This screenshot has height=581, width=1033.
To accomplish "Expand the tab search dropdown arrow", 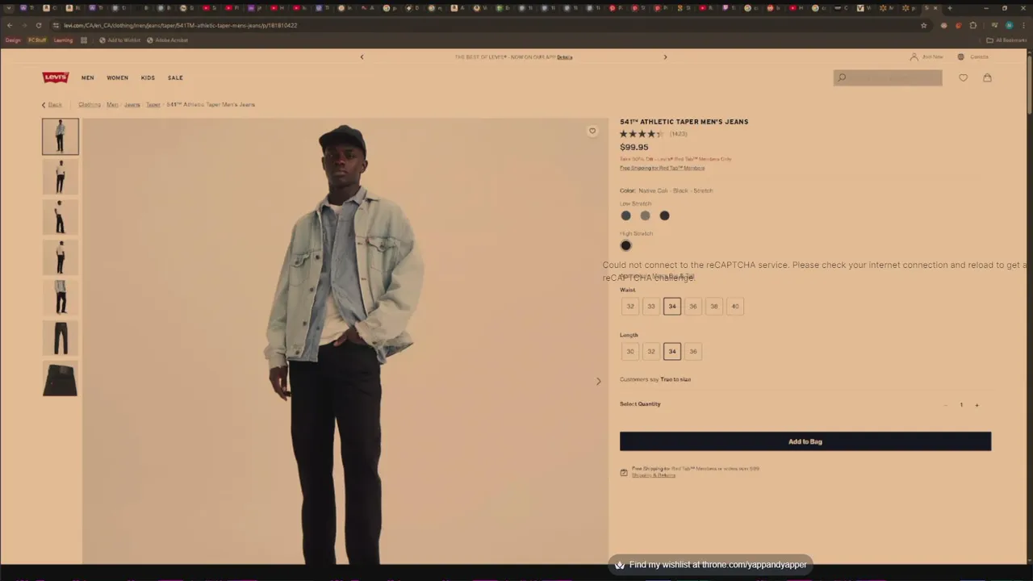I will [x=9, y=8].
